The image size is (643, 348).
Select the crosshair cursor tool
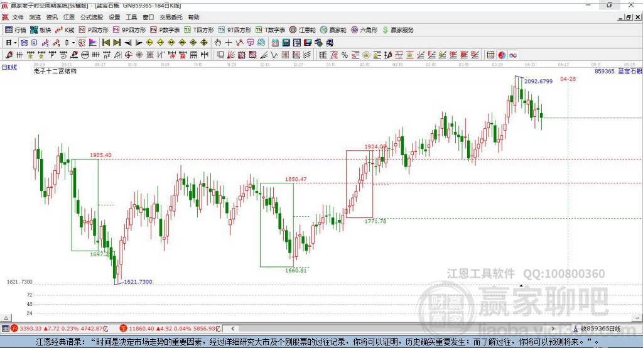tap(229, 43)
